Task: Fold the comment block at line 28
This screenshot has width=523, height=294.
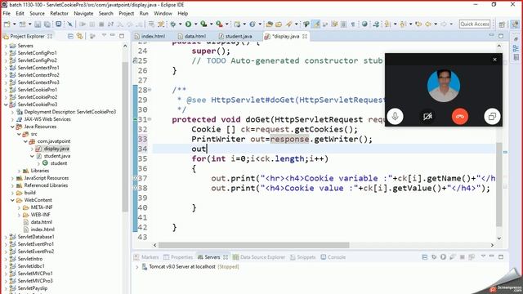Action: [x=150, y=90]
